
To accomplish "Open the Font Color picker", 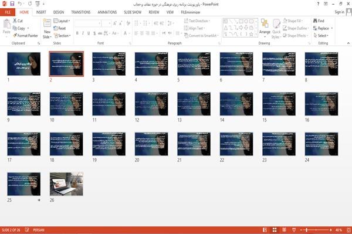I will coord(126,33).
